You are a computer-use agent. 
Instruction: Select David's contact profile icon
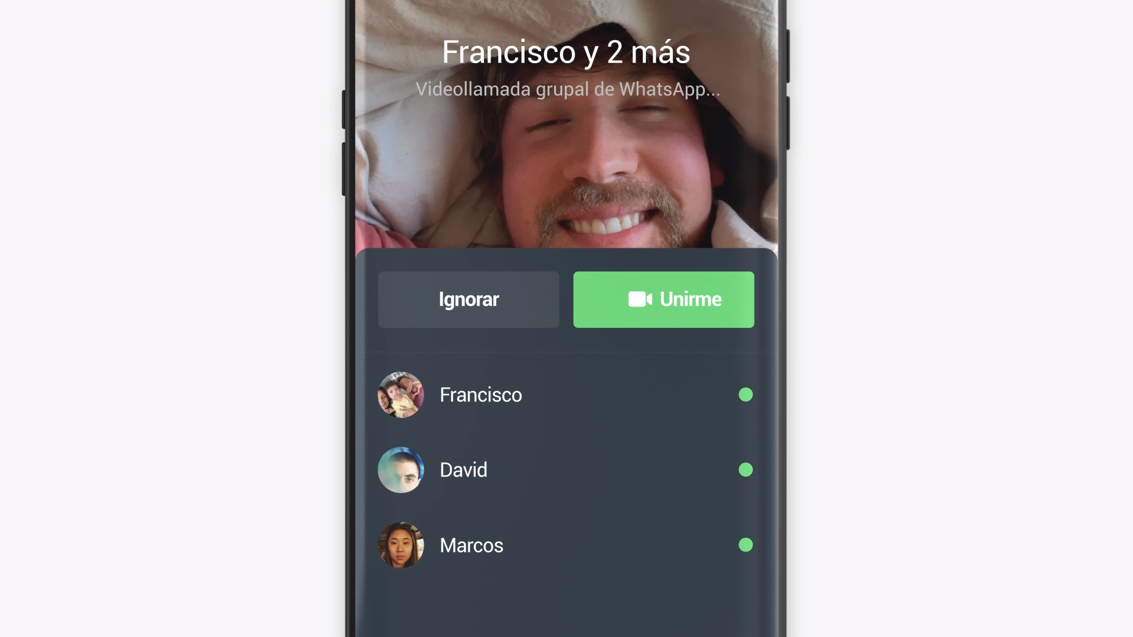400,469
